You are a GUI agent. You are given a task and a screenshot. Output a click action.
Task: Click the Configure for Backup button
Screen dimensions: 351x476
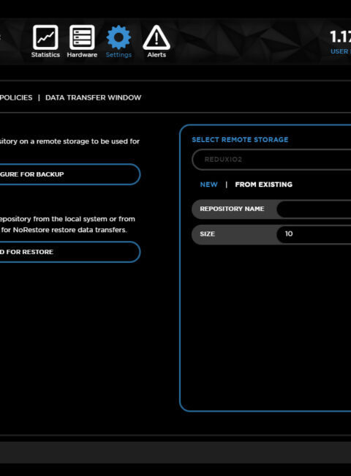(x=70, y=174)
